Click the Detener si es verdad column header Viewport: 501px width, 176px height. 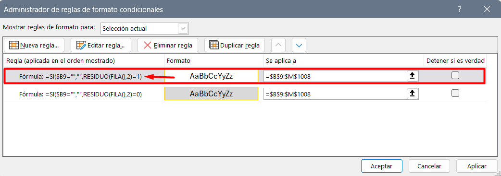click(456, 60)
